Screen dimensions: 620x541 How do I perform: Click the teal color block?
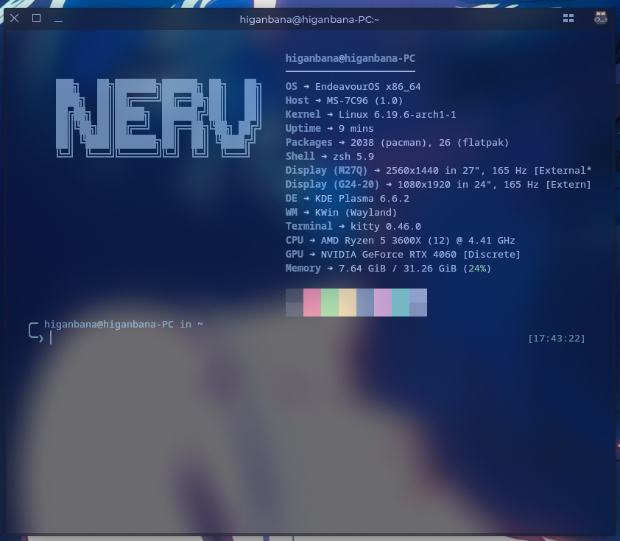pos(401,303)
